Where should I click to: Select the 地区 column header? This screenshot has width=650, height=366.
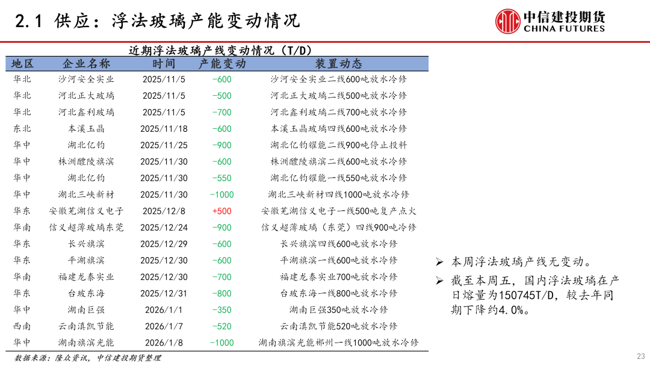point(22,63)
